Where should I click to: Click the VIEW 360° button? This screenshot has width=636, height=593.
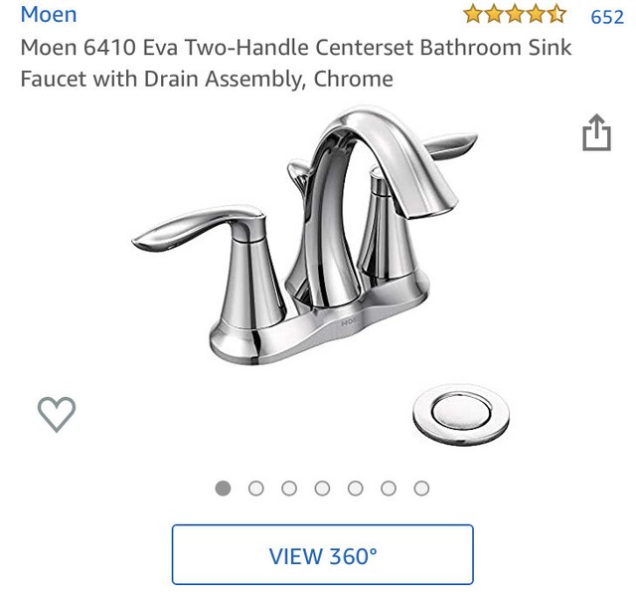tap(322, 555)
